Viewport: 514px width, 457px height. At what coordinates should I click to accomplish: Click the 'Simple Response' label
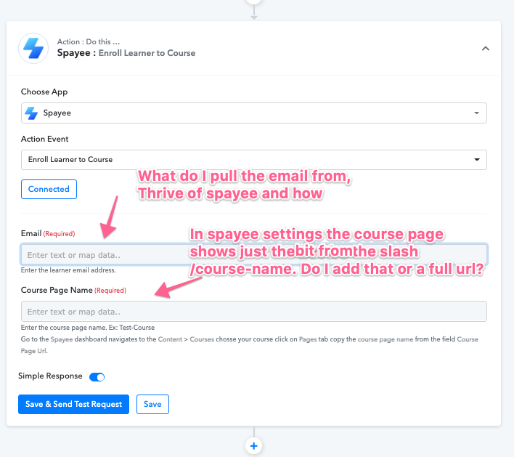pyautogui.click(x=50, y=376)
